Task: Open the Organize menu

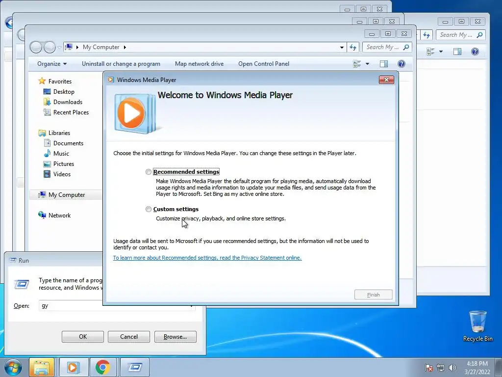Action: (x=52, y=64)
